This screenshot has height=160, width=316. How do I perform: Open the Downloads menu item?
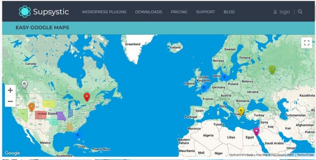(x=148, y=12)
